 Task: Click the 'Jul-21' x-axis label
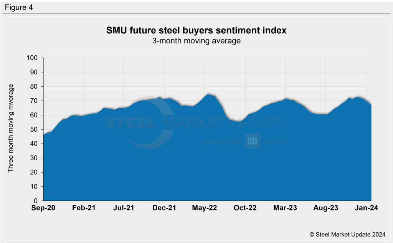click(x=124, y=208)
